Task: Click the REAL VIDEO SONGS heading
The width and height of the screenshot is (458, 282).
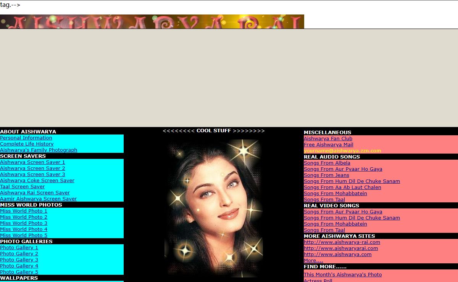Action: 331,206
